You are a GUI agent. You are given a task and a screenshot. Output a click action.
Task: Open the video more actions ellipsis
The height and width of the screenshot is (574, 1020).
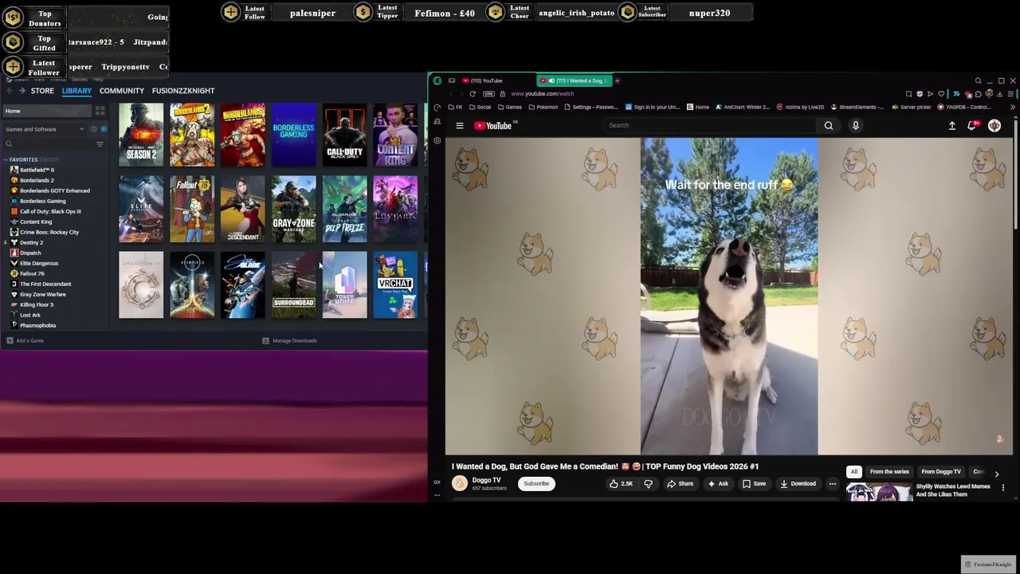[833, 484]
